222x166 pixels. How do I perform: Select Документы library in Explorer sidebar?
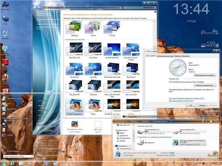tap(122, 136)
